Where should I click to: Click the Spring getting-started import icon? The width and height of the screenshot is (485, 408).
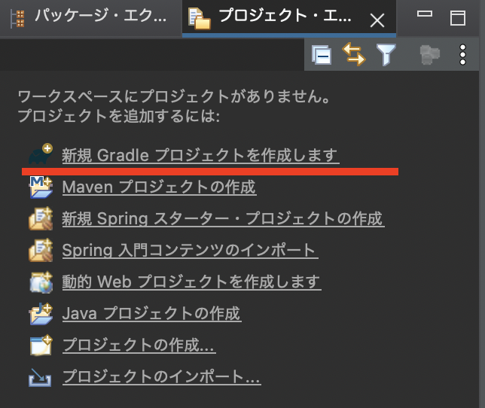[41, 250]
